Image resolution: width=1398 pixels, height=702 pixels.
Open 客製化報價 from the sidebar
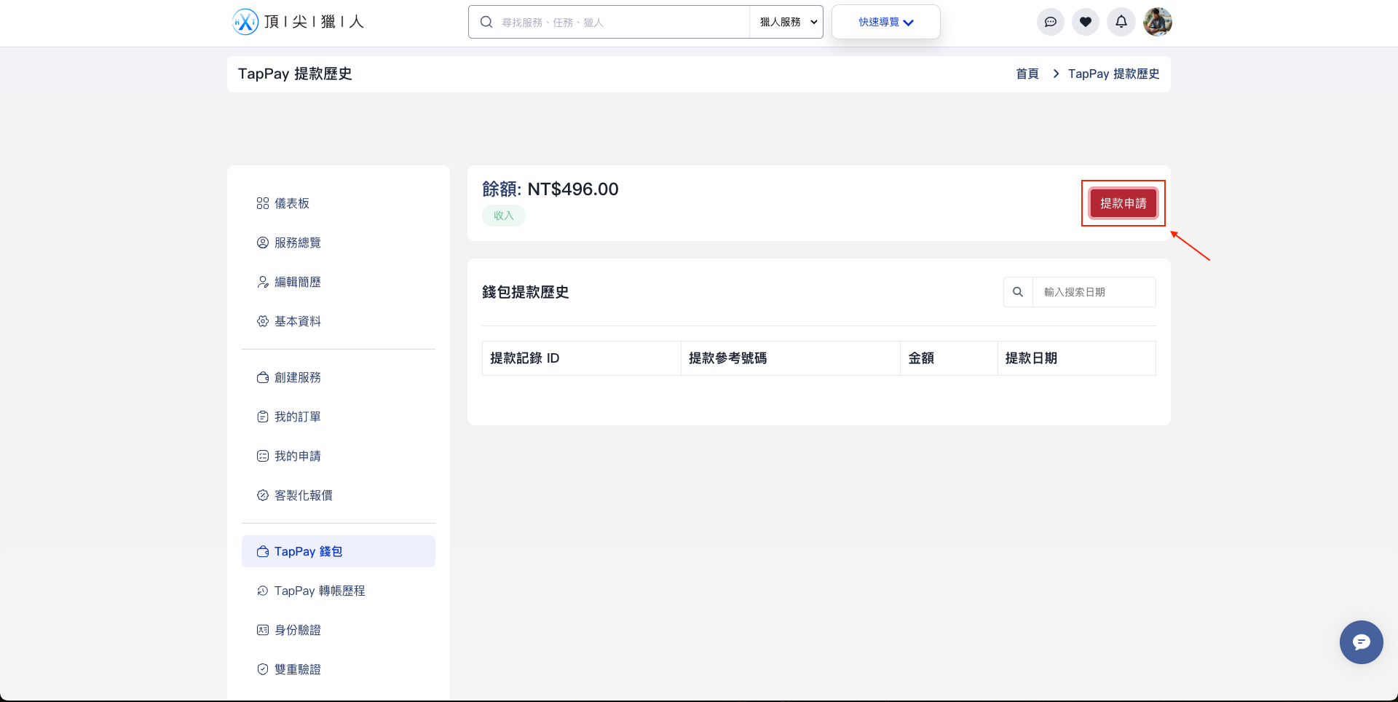point(304,494)
